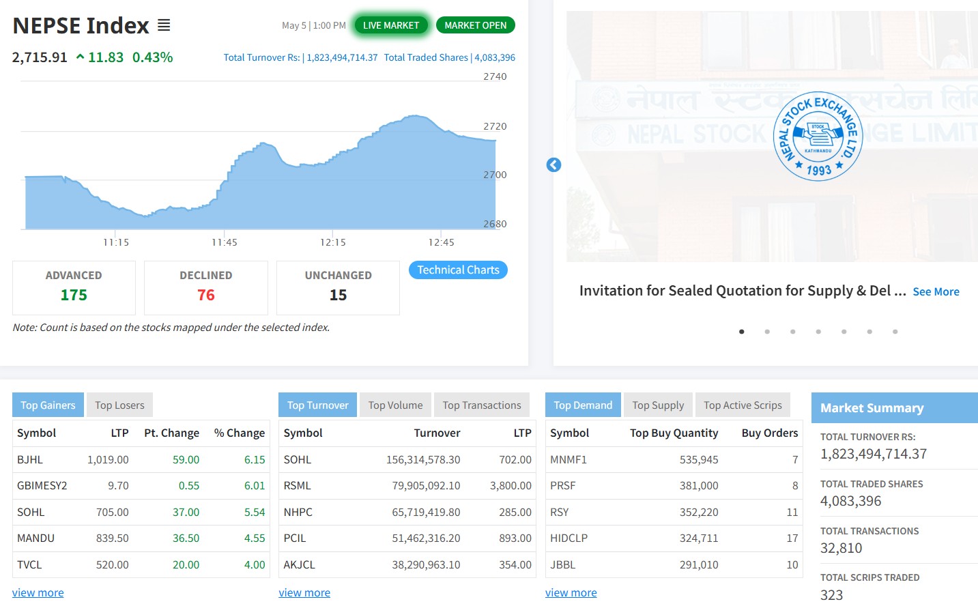Click SOHL symbol in Top Turnover table
978x604 pixels.
coord(298,460)
